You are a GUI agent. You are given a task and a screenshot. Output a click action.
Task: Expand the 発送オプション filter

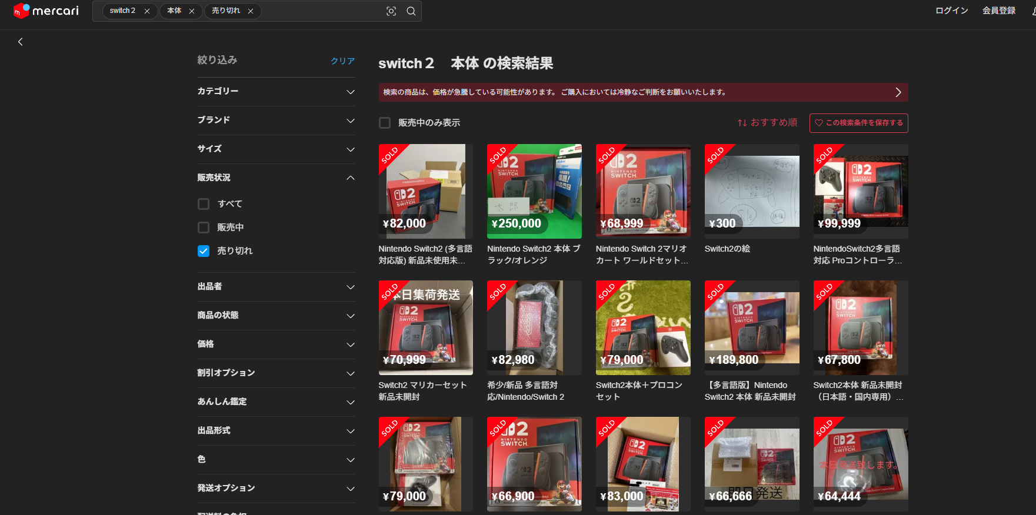[x=277, y=489]
